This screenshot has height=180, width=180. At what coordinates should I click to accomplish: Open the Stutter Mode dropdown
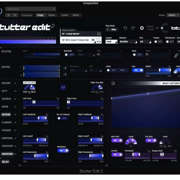(86, 55)
